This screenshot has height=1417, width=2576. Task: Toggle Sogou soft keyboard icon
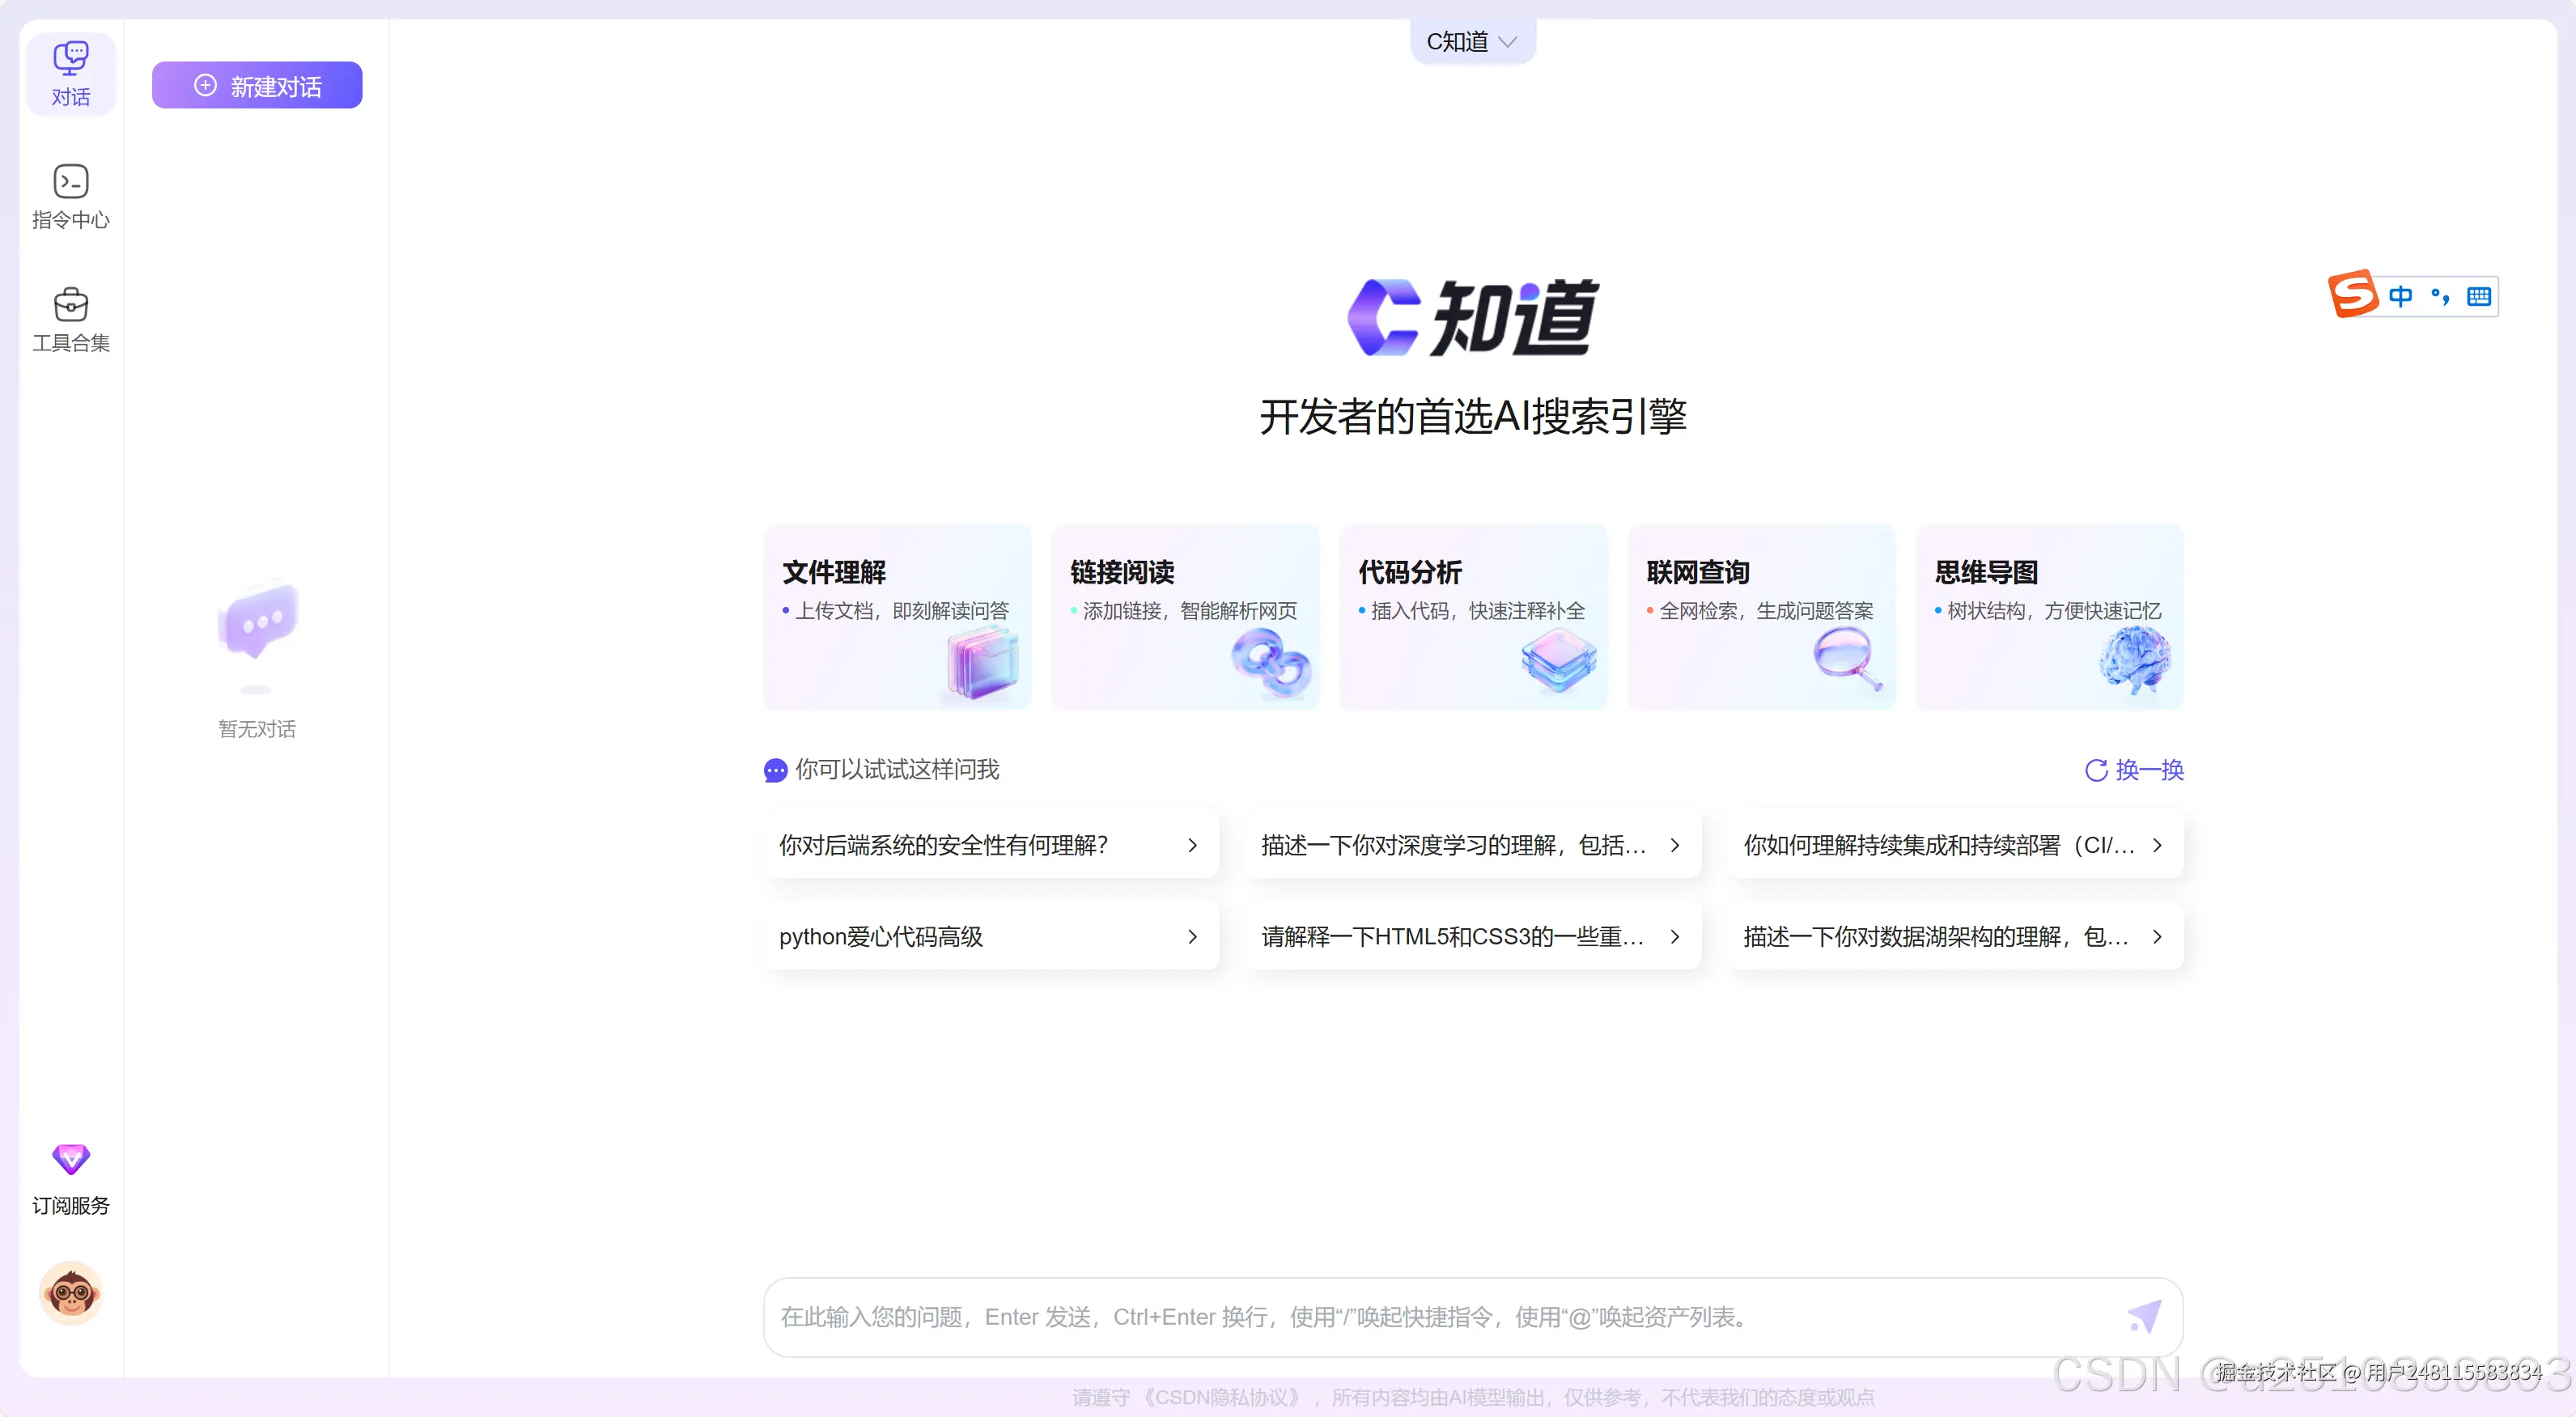pos(2478,296)
